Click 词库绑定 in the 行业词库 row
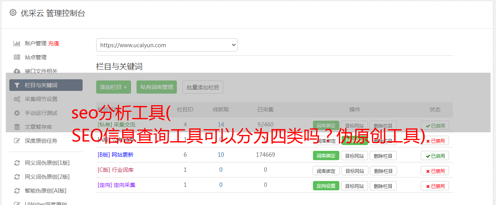496x205 pixels. (326, 171)
